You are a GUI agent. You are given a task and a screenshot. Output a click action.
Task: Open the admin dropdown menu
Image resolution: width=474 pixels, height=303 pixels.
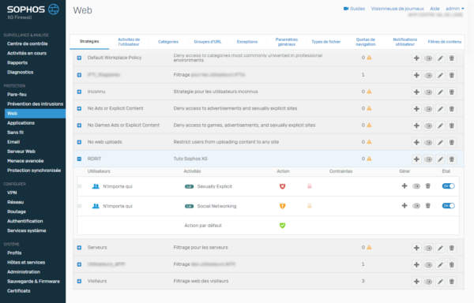coord(455,9)
